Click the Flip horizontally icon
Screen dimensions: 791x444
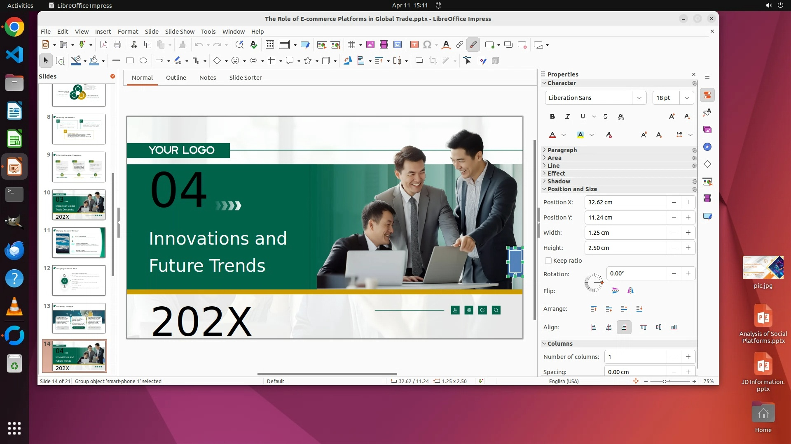point(630,291)
